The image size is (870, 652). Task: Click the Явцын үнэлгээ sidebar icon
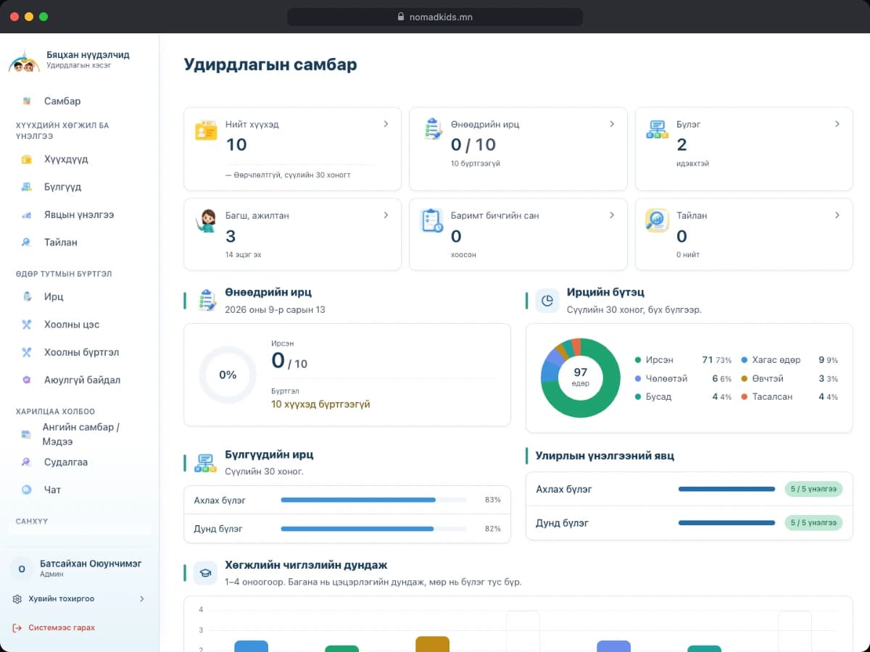(27, 215)
